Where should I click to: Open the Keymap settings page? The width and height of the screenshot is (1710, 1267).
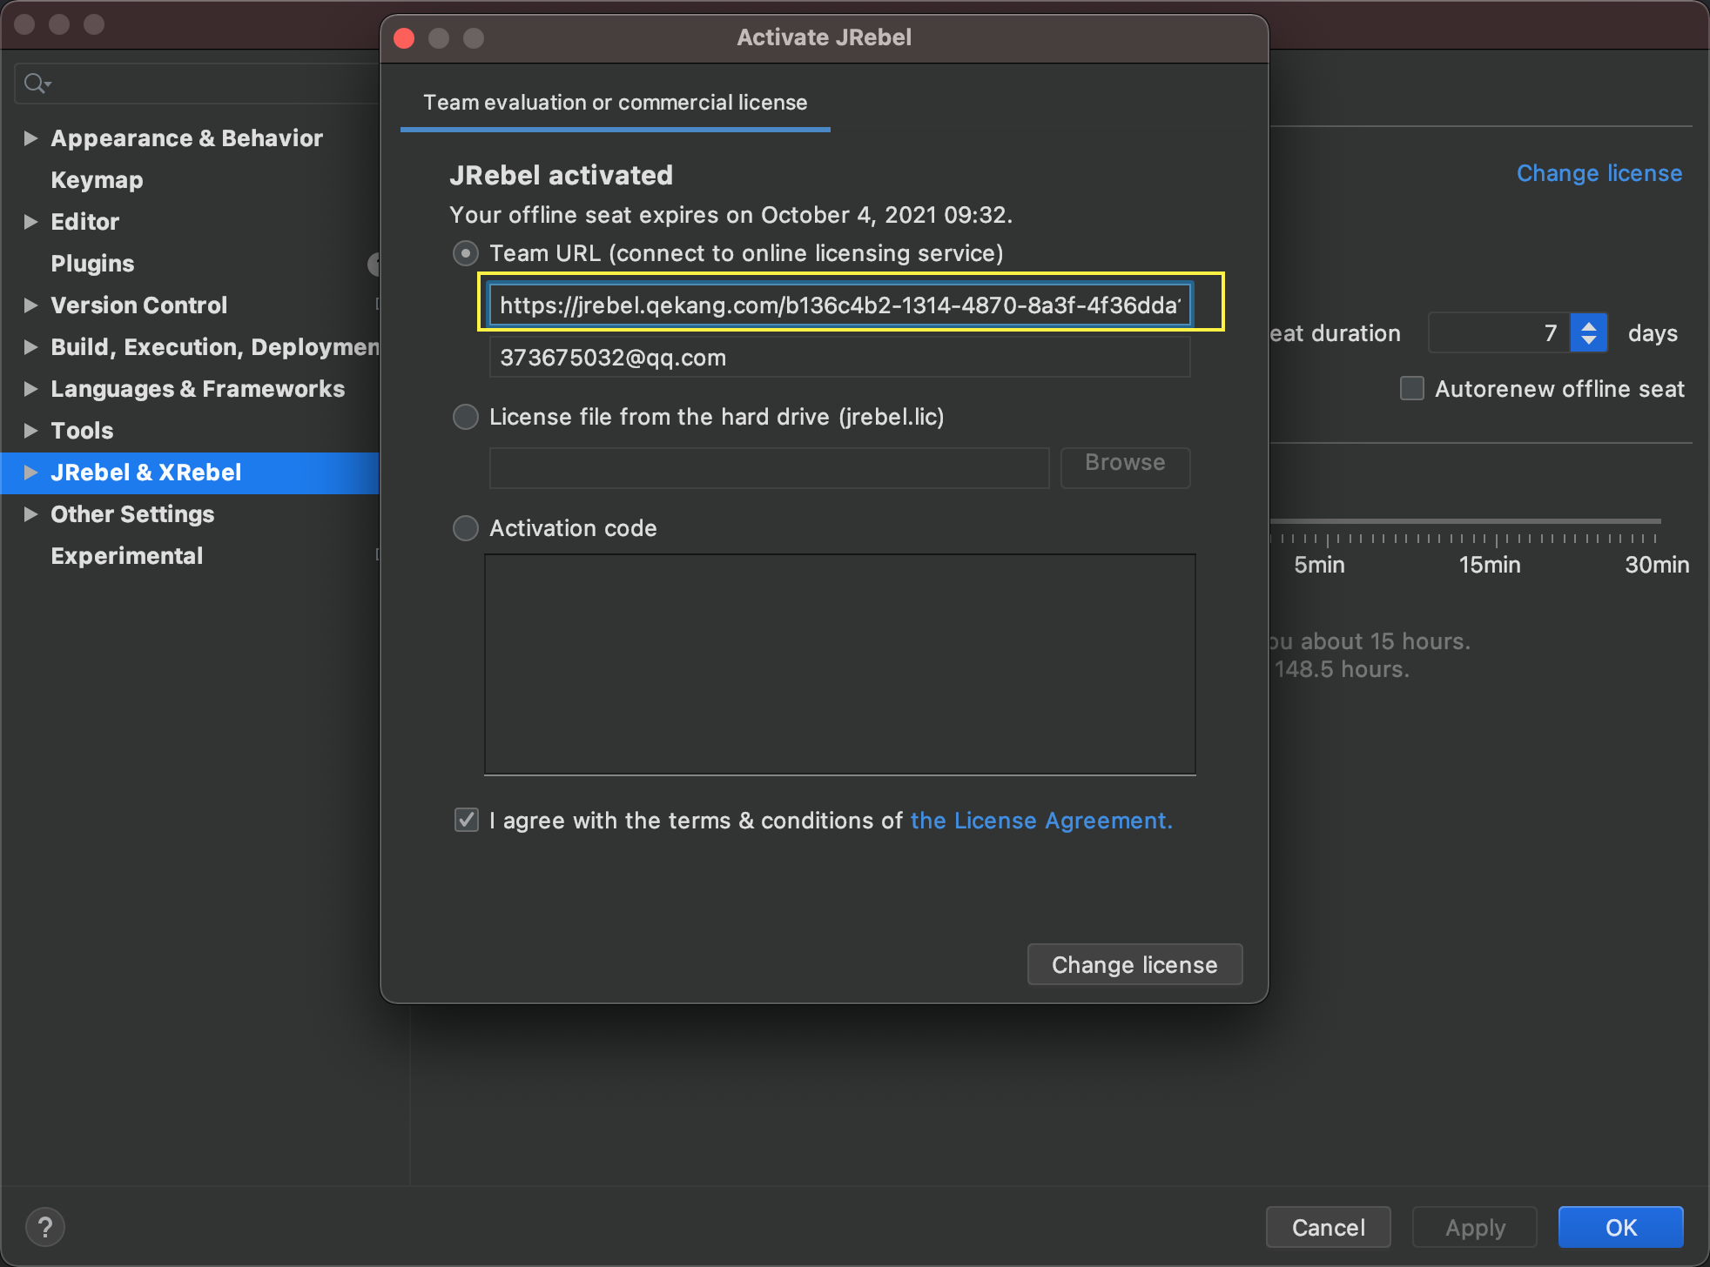click(x=97, y=180)
